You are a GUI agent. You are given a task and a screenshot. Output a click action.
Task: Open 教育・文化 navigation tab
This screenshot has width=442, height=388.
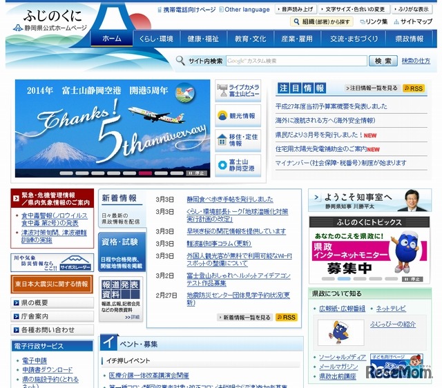point(250,39)
